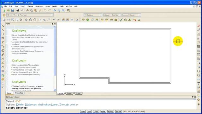Click the New document icon
The image size is (202, 114).
(x=4, y=10)
